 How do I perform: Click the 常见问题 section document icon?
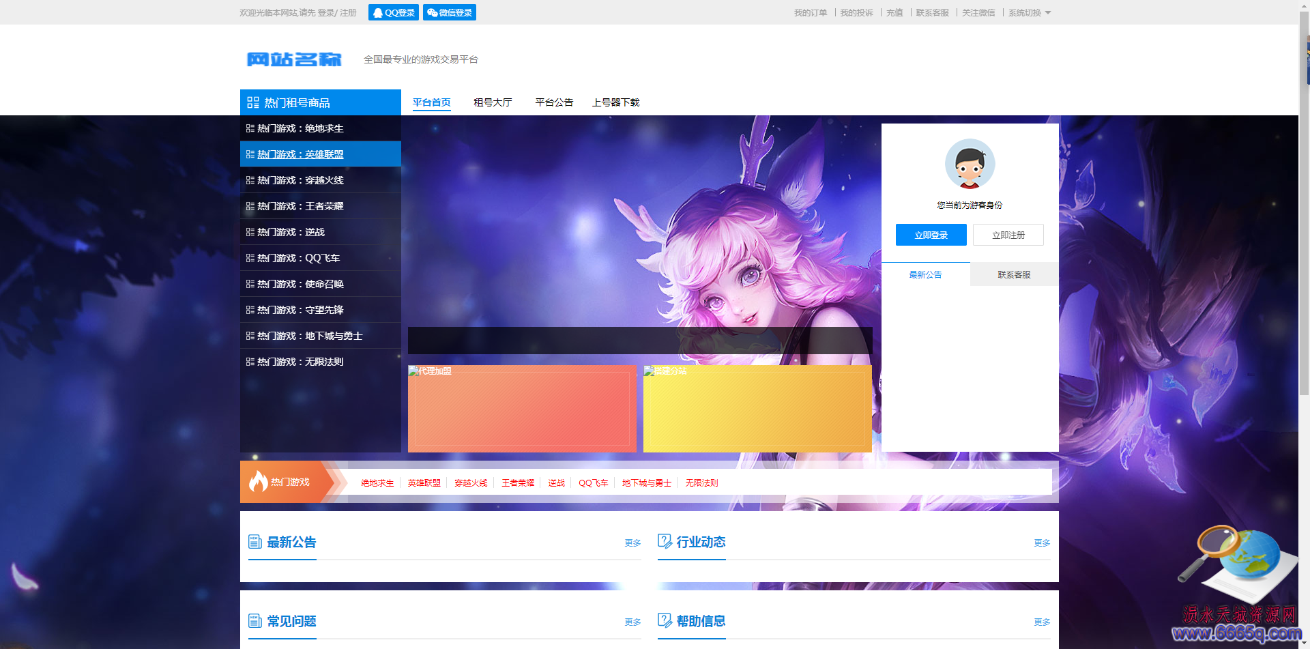coord(255,621)
